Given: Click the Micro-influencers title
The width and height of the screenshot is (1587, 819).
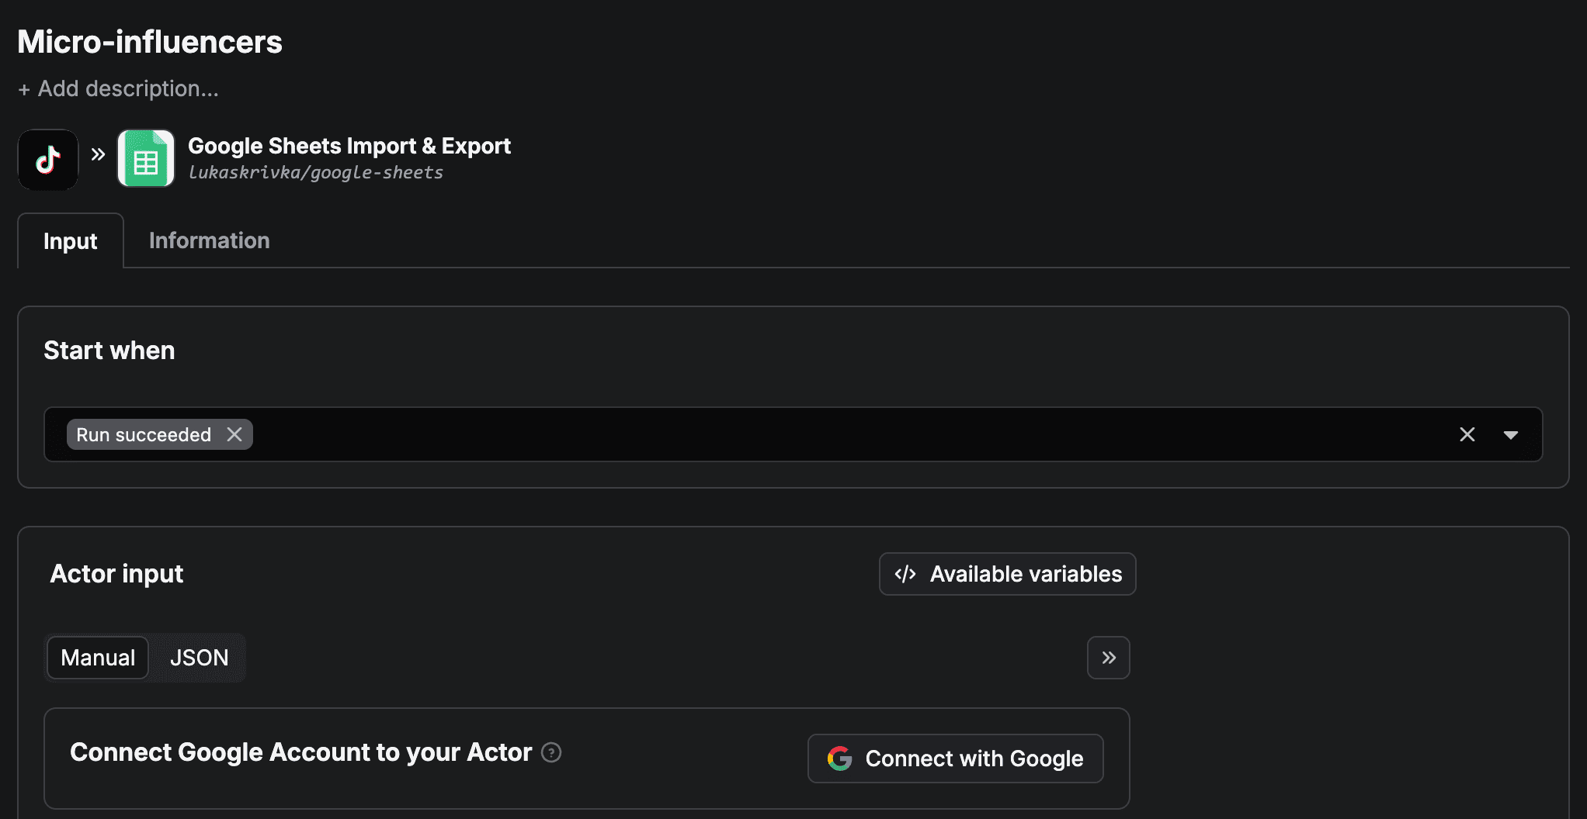Looking at the screenshot, I should coord(149,41).
